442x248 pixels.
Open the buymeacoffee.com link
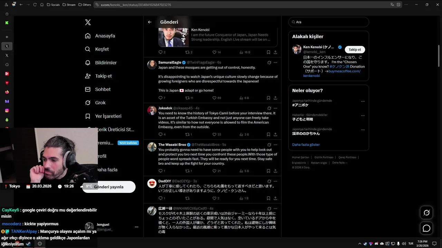coord(332,73)
